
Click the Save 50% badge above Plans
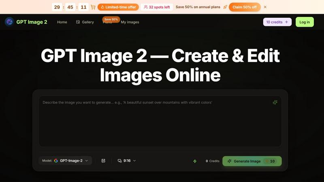click(x=111, y=19)
